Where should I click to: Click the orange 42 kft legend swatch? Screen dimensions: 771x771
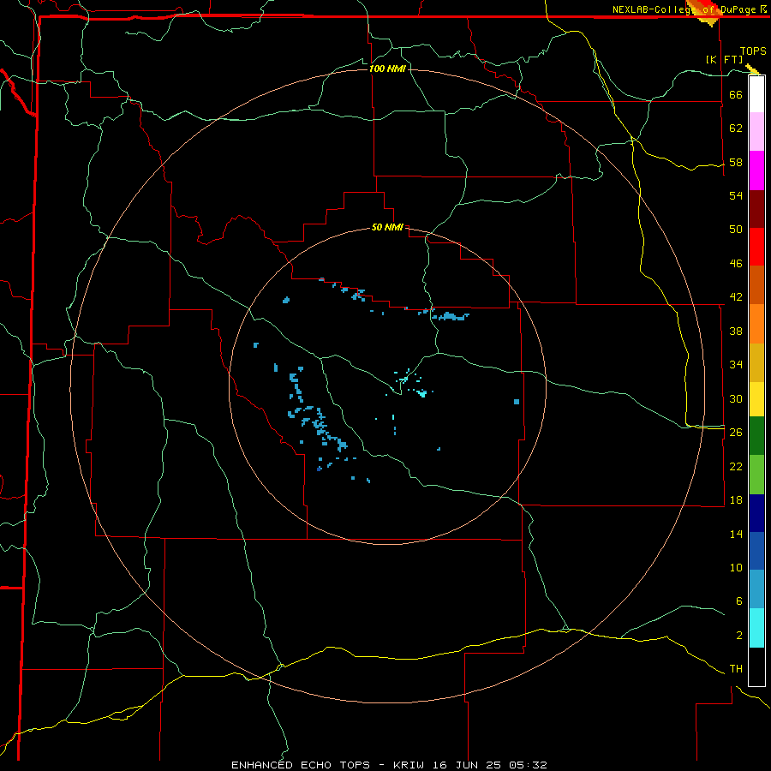pos(756,324)
